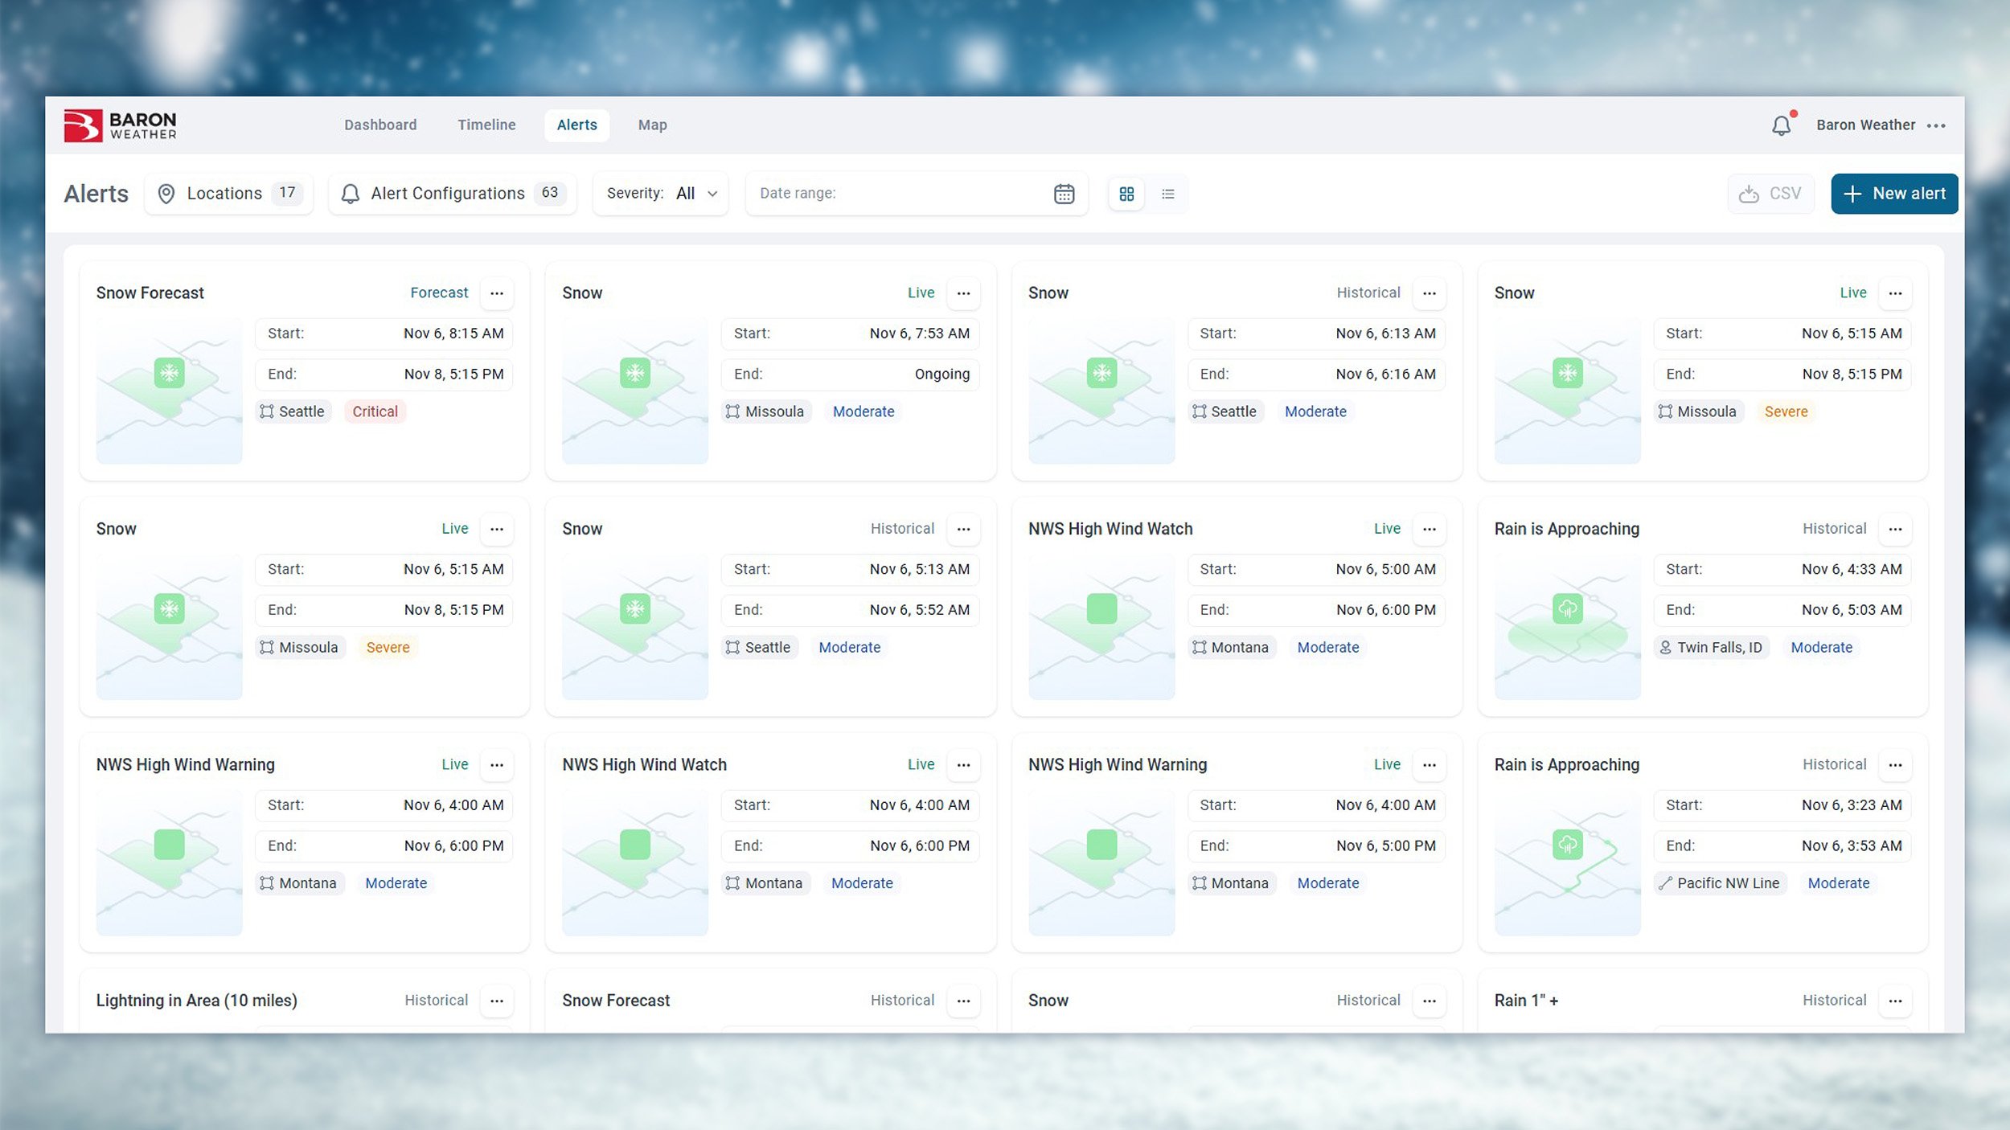Click the bell icon beside Alert Configurations

(x=351, y=193)
